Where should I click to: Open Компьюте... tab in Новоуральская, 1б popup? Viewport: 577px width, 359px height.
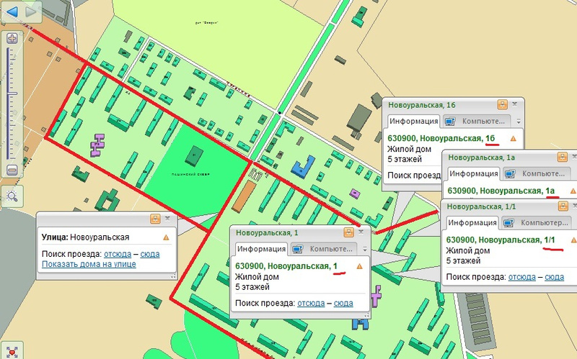477,121
